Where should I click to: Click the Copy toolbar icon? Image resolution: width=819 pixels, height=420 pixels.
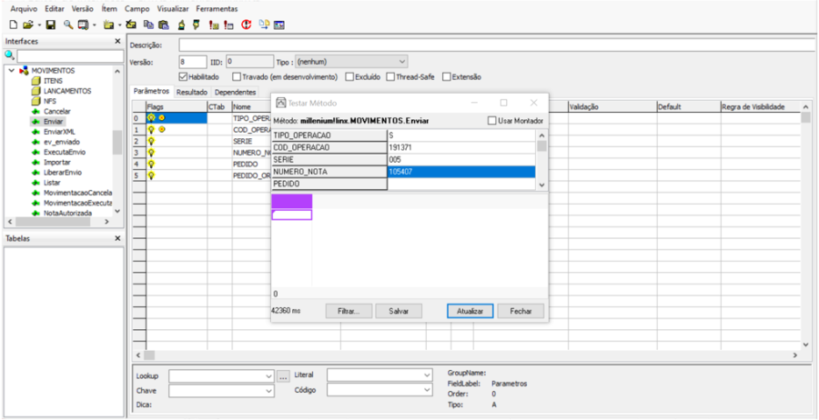click(149, 25)
